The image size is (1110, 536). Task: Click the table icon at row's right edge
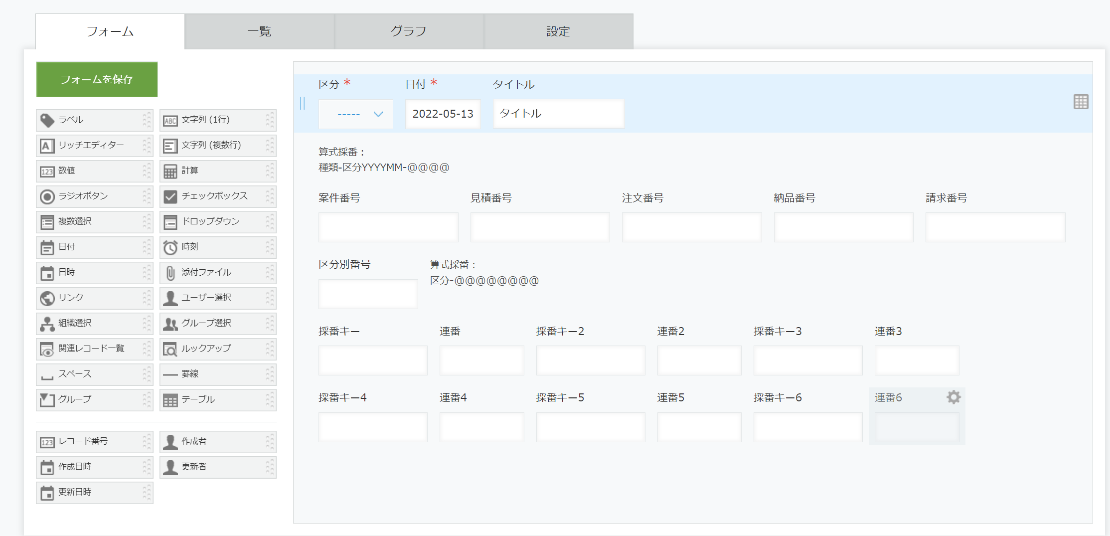coord(1081,102)
